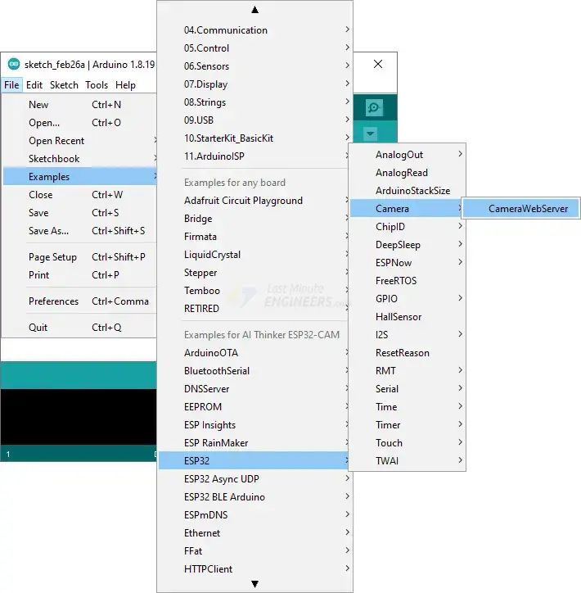Open ESP32 BLE Arduino examples
This screenshot has height=593, width=581.
pos(255,497)
